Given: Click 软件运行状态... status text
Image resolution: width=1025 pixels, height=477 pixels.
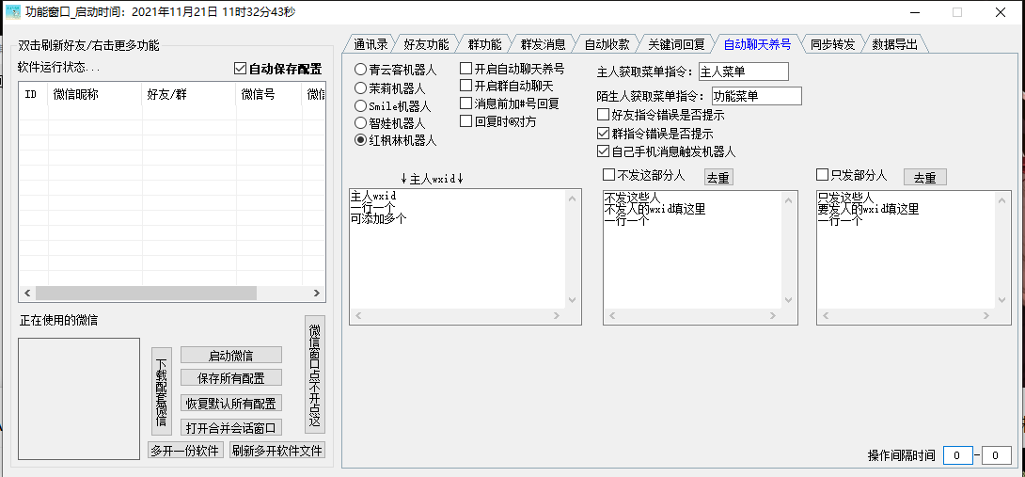Looking at the screenshot, I should point(59,68).
